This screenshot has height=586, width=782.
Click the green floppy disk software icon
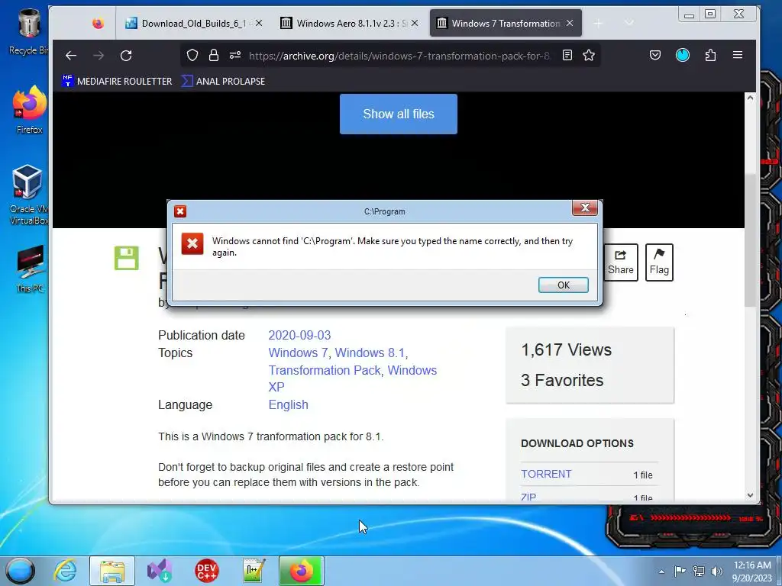(x=127, y=258)
